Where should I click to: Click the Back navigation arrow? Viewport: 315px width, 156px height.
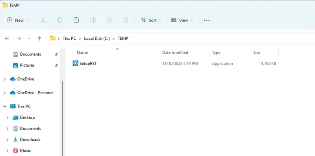(x=7, y=39)
